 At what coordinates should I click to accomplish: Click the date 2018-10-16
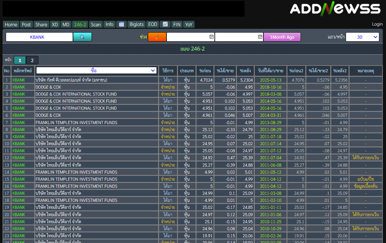pos(270,87)
